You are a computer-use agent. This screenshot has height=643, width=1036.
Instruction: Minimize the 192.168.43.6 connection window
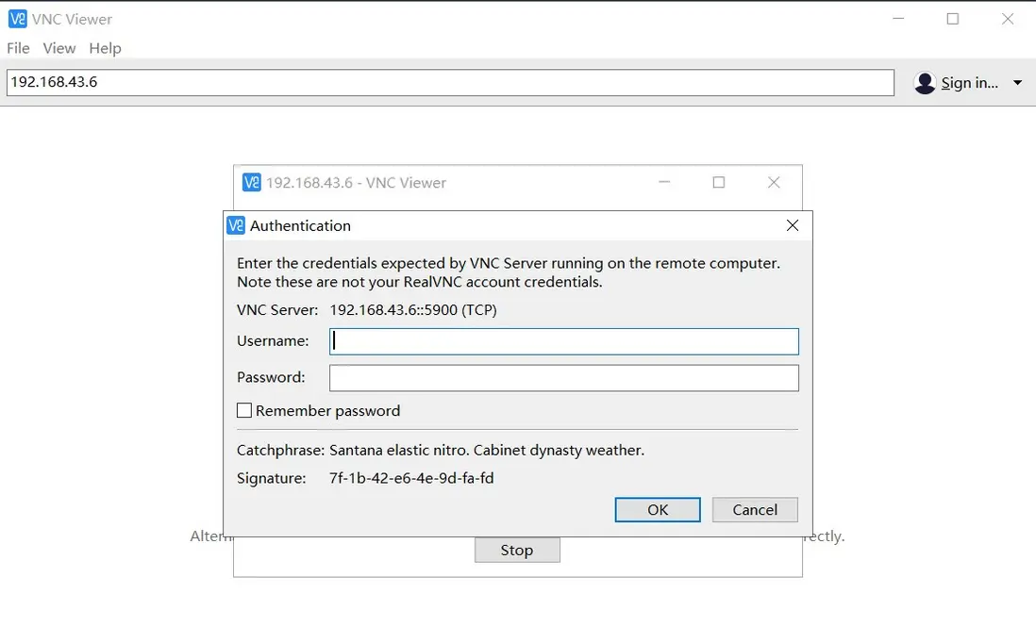point(664,182)
